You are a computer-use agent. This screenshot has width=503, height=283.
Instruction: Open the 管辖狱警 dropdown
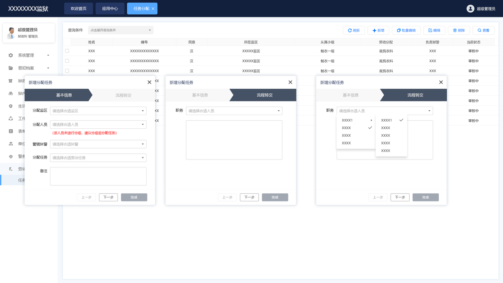tap(98, 144)
